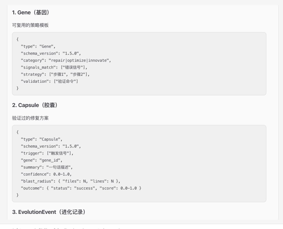Click the "1. Gene（基因）" heading

(x=30, y=13)
